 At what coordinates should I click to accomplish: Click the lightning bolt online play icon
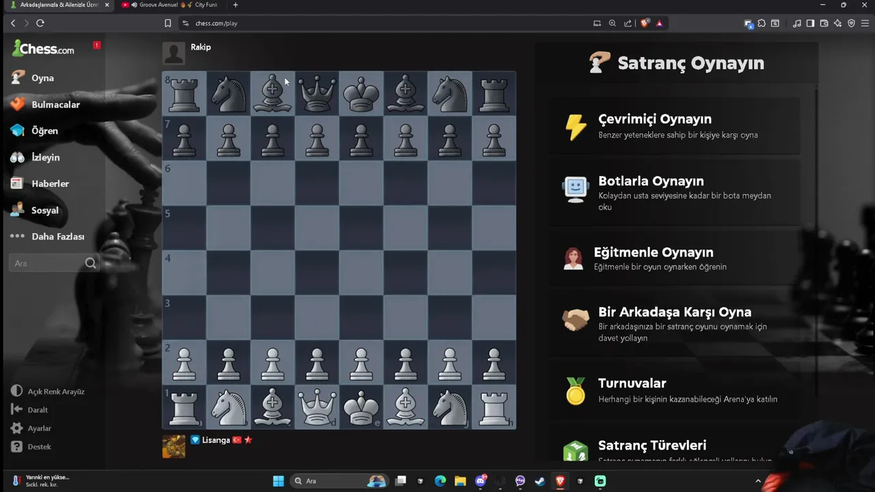click(x=576, y=126)
